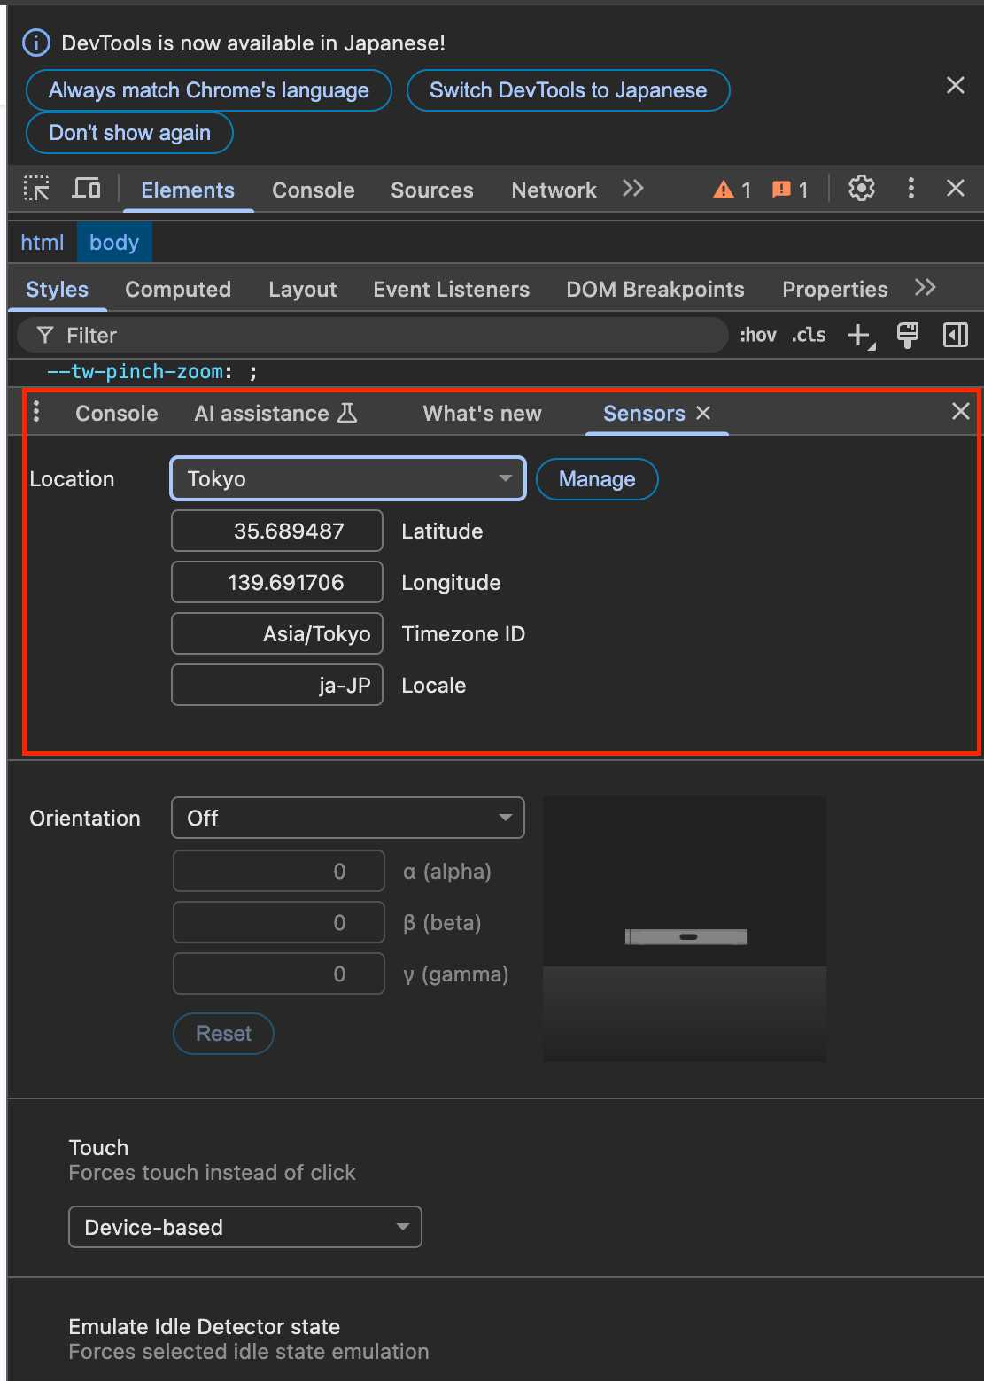
Task: Click the Latitude input field
Action: 277,531
